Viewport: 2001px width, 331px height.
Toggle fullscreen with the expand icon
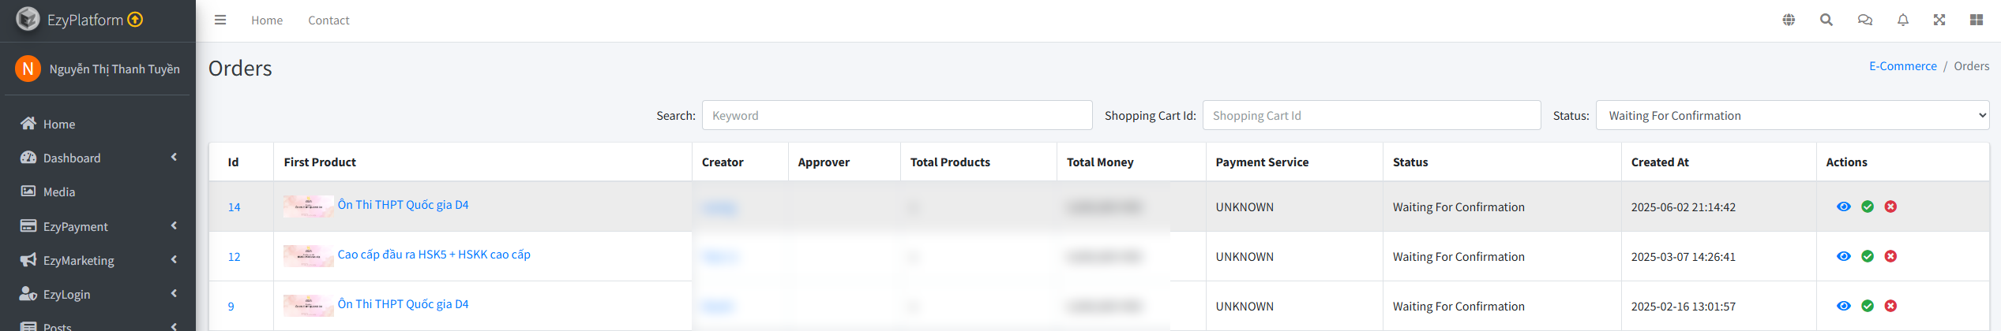pyautogui.click(x=1939, y=20)
